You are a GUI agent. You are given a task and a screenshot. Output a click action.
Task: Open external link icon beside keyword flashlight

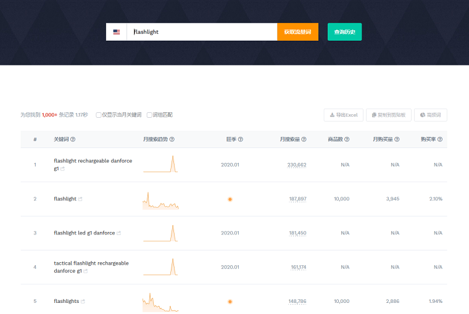[x=80, y=199]
